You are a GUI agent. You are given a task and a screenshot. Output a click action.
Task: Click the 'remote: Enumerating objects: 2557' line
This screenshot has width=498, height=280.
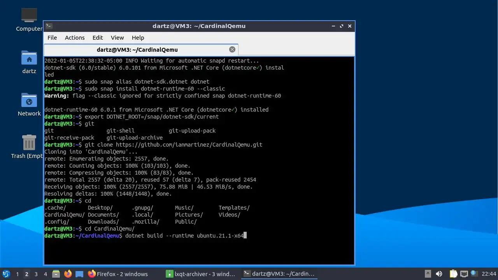[107, 159]
